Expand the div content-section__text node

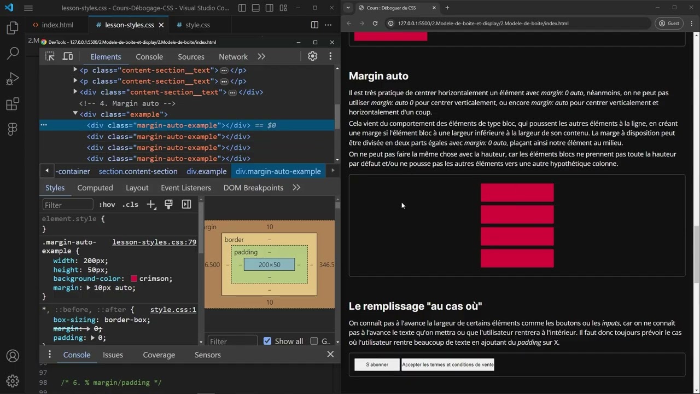(x=75, y=92)
